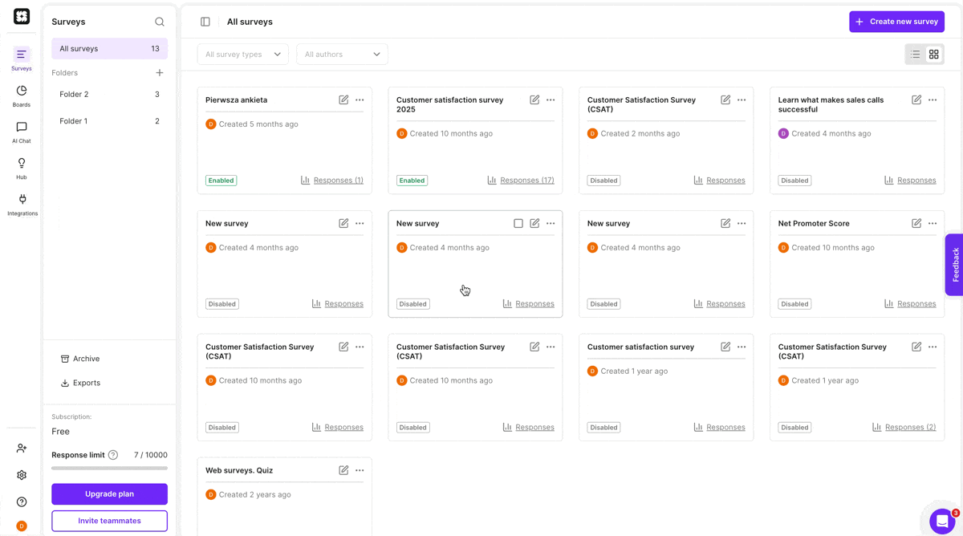Click the Create new survey button
Screen dimensions: 963x536
pyautogui.click(x=896, y=21)
